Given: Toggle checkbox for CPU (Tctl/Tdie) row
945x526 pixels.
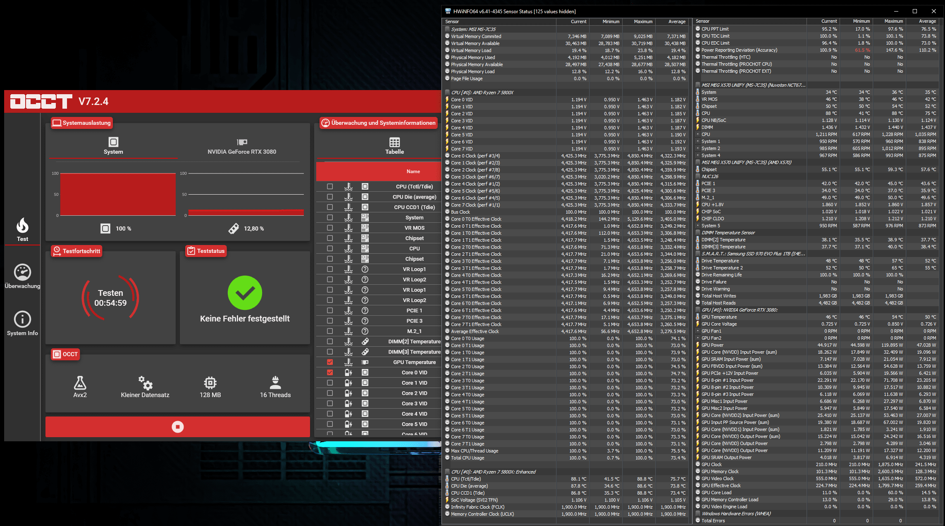Looking at the screenshot, I should tap(330, 186).
